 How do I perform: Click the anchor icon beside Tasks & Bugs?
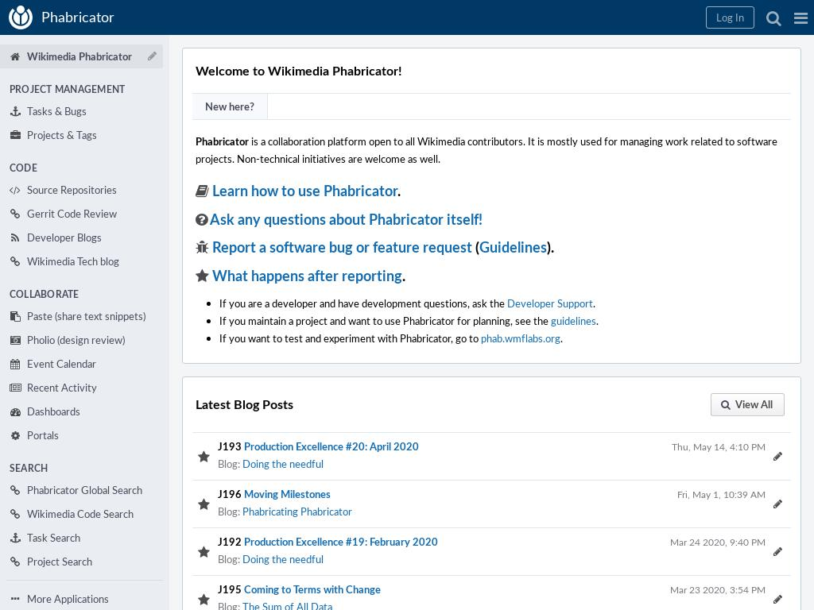point(16,111)
